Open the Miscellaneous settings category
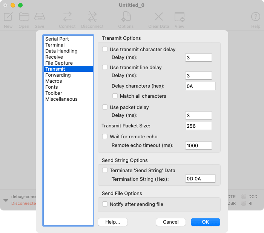 pyautogui.click(x=61, y=99)
